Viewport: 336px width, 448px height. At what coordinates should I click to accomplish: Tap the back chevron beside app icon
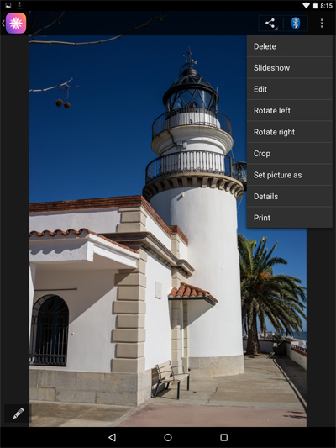pyautogui.click(x=3, y=24)
